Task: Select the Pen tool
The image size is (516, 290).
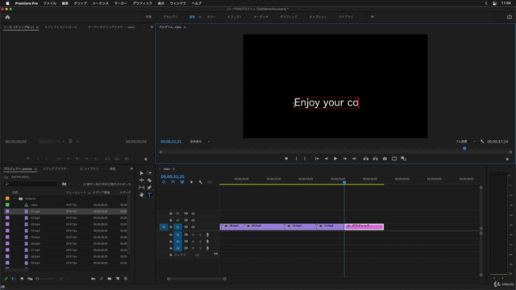Action: click(149, 188)
